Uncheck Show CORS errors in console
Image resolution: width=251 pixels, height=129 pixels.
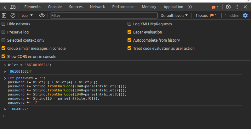[x=3, y=56]
